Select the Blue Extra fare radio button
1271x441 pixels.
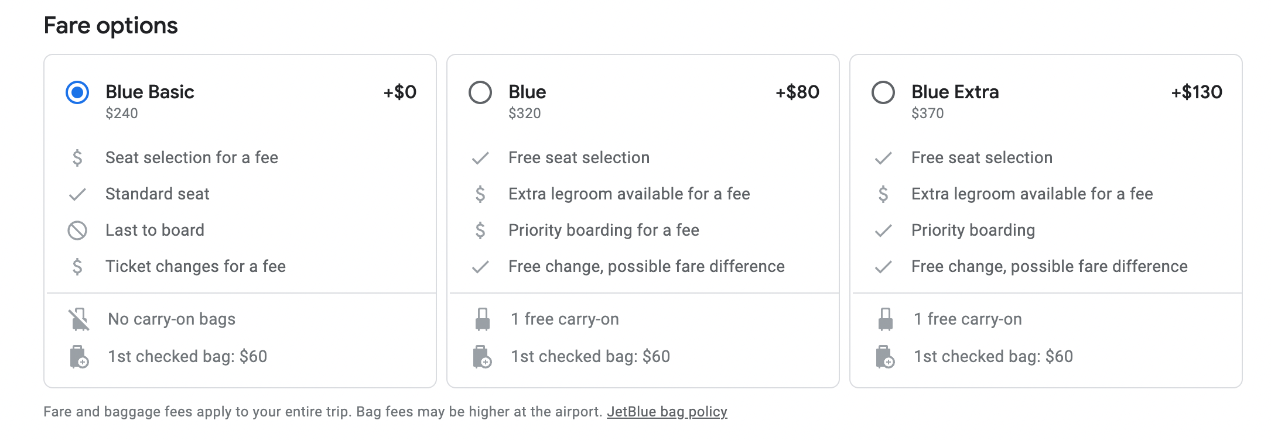click(x=883, y=92)
